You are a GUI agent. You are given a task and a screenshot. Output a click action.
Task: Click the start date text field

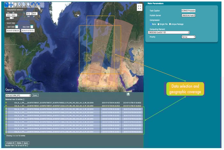coord(13,31)
